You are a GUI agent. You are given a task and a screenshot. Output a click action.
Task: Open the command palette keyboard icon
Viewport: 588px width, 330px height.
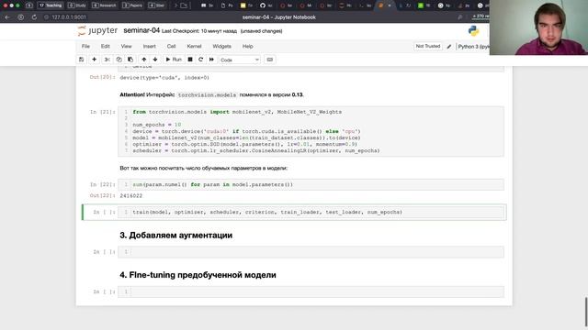[x=269, y=60]
